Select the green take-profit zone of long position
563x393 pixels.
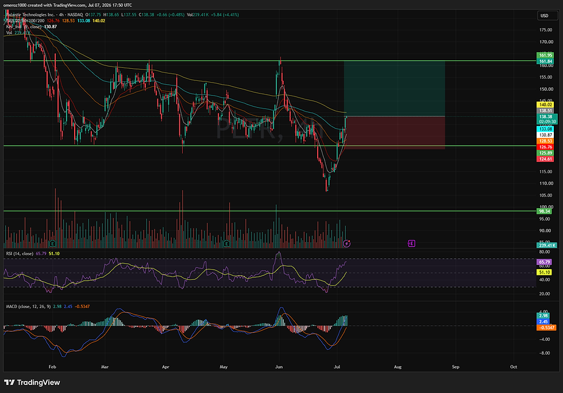click(394, 88)
